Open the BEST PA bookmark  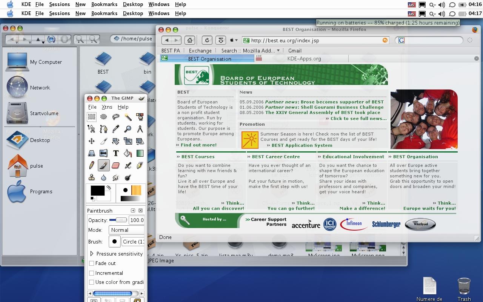tap(171, 51)
